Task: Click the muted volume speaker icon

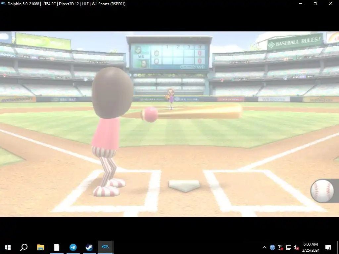Action: coord(296,247)
